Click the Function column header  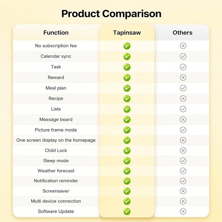click(x=56, y=33)
